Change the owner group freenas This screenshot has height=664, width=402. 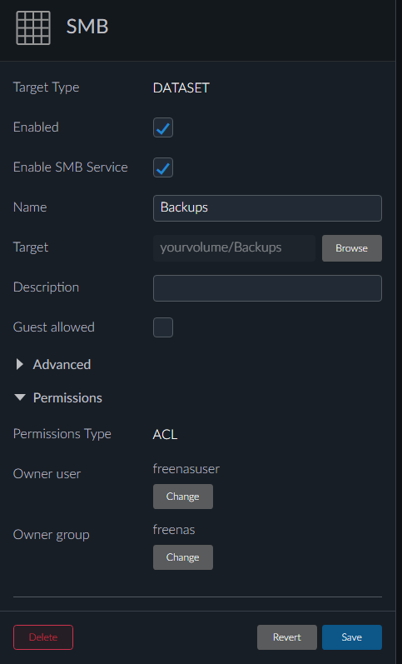[183, 557]
